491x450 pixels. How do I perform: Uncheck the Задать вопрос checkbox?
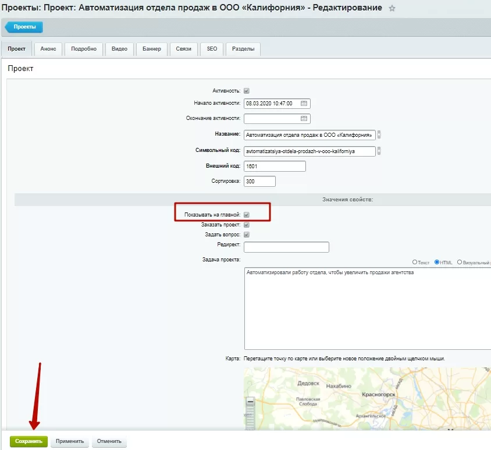247,235
